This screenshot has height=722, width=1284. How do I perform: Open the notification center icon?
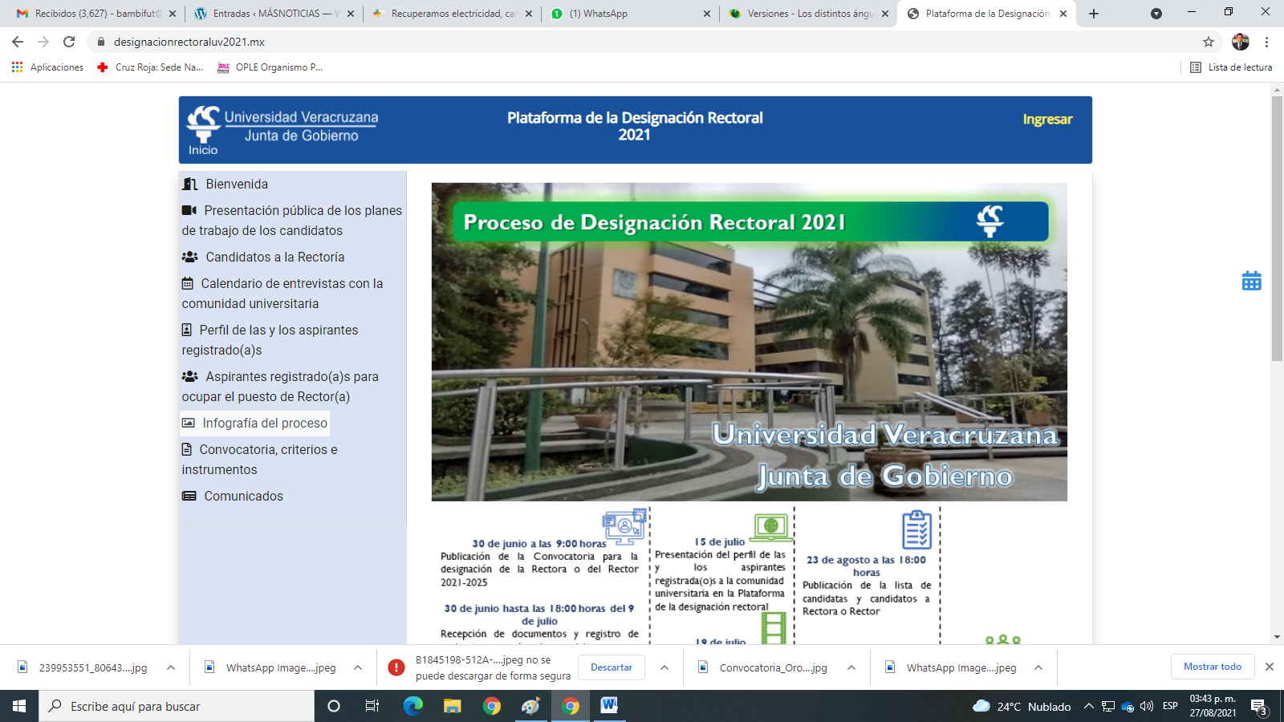tap(1259, 707)
